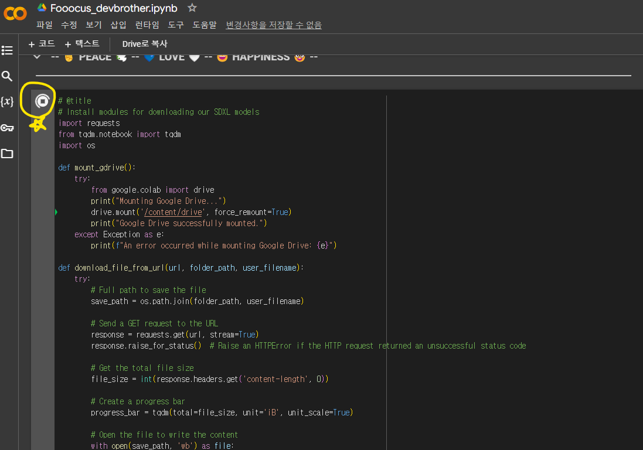Open the 삽입 menu
Image resolution: width=643 pixels, height=450 pixels.
(118, 25)
